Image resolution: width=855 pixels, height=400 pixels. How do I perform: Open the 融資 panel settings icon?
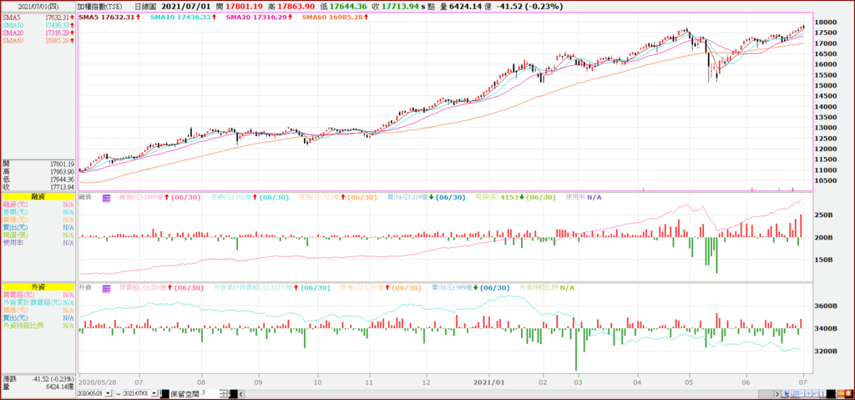(x=106, y=197)
